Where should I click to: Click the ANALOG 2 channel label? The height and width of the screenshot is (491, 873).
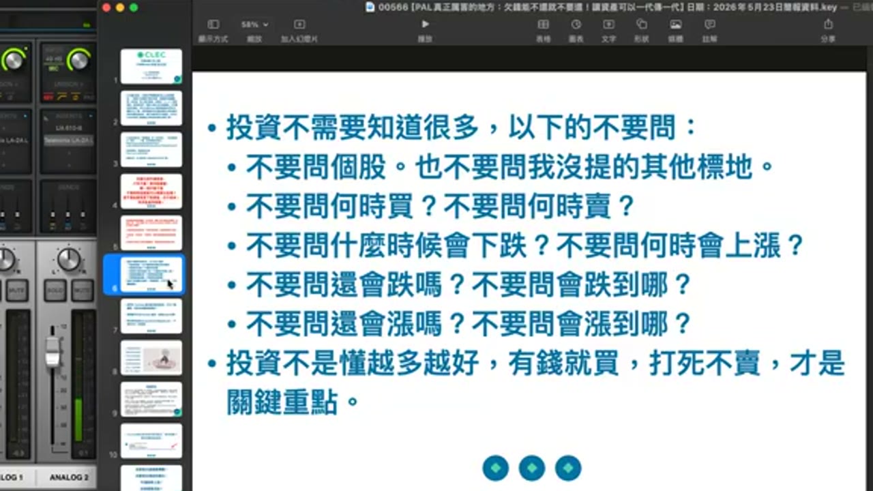(69, 477)
